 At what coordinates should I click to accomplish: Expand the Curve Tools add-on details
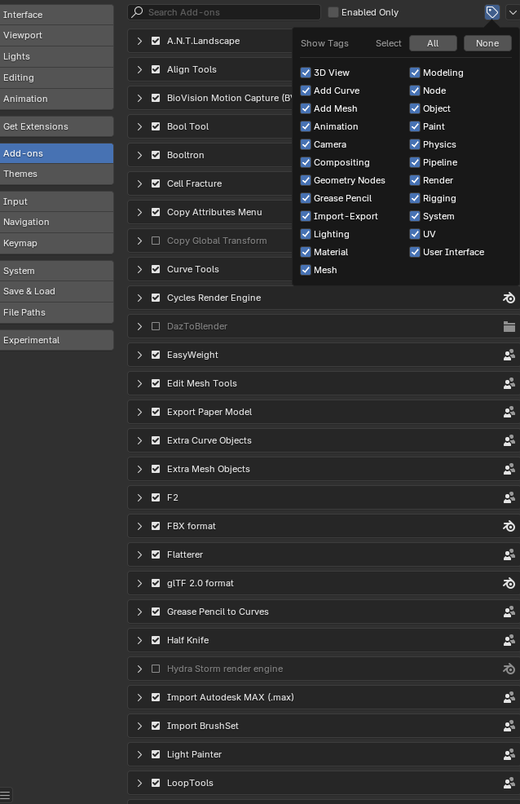(x=139, y=269)
